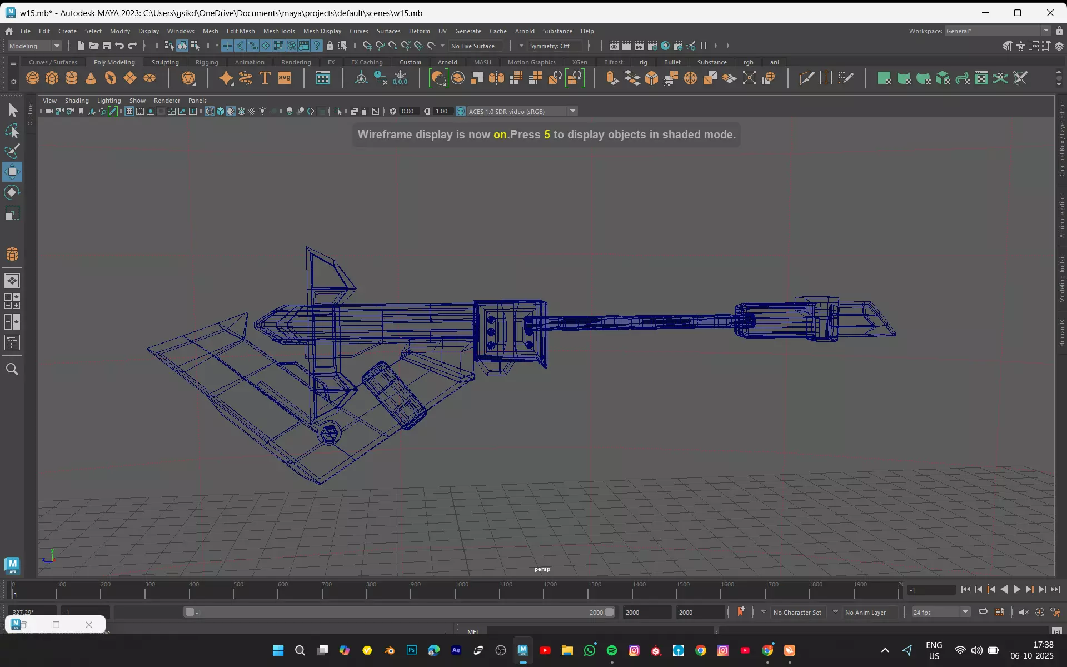Open the ACES color space dropdown

click(x=522, y=111)
